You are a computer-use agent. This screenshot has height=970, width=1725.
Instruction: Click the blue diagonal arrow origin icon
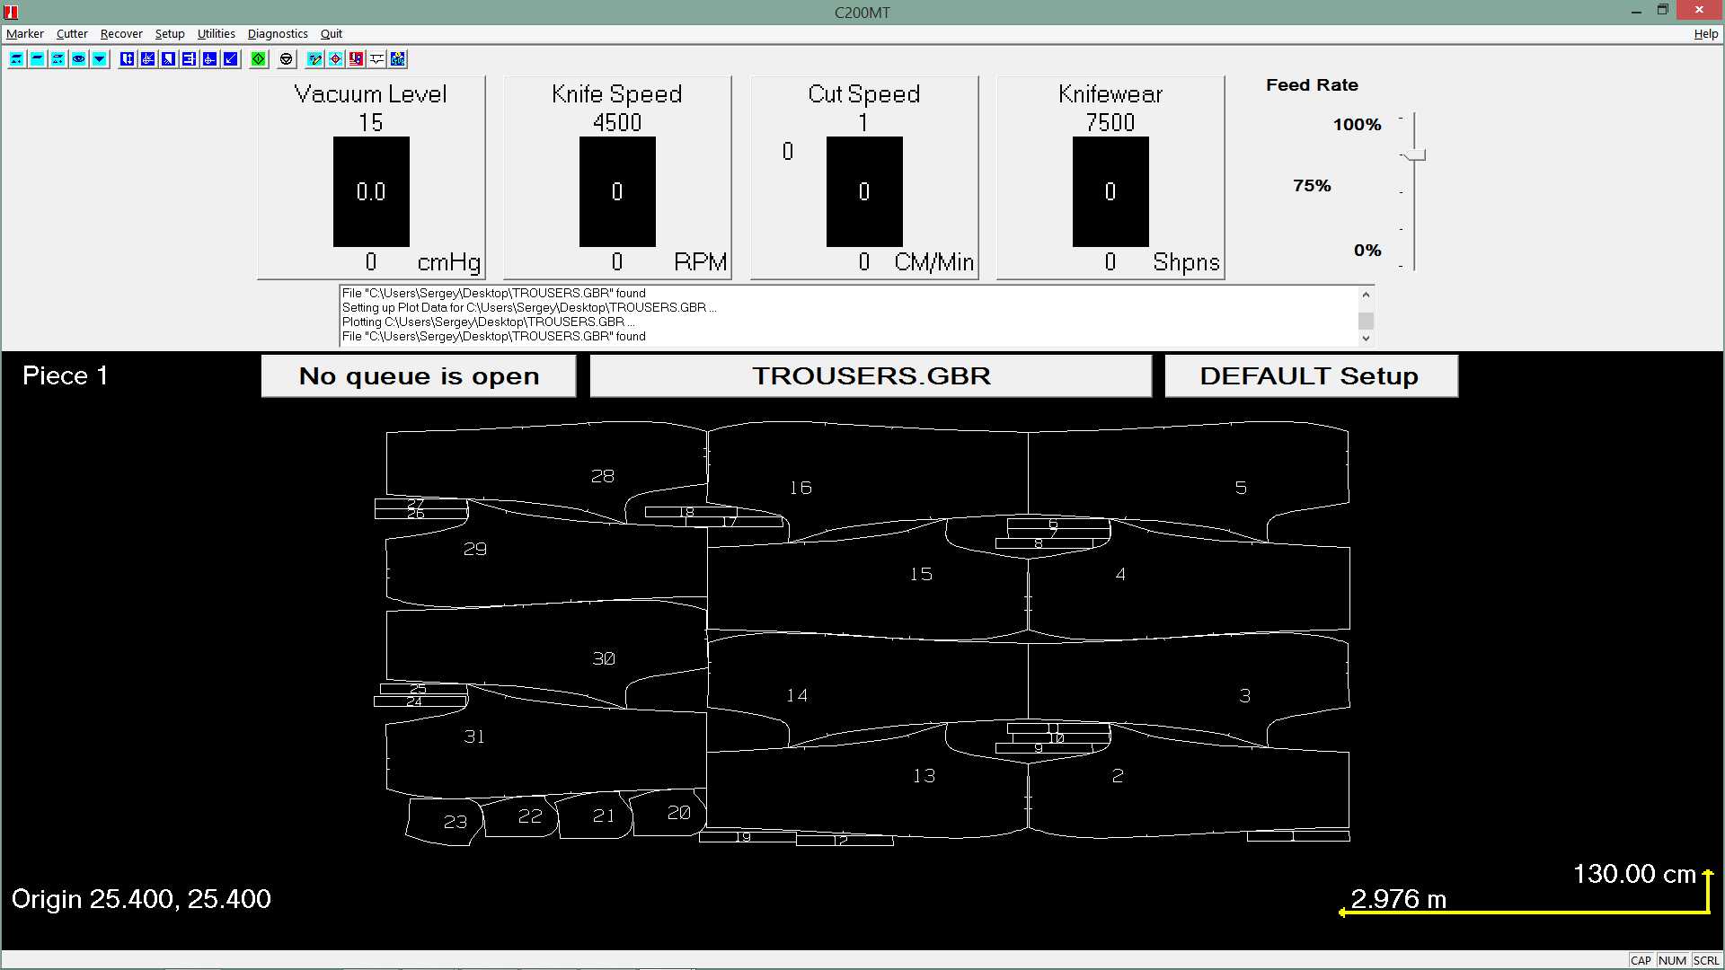pos(231,58)
